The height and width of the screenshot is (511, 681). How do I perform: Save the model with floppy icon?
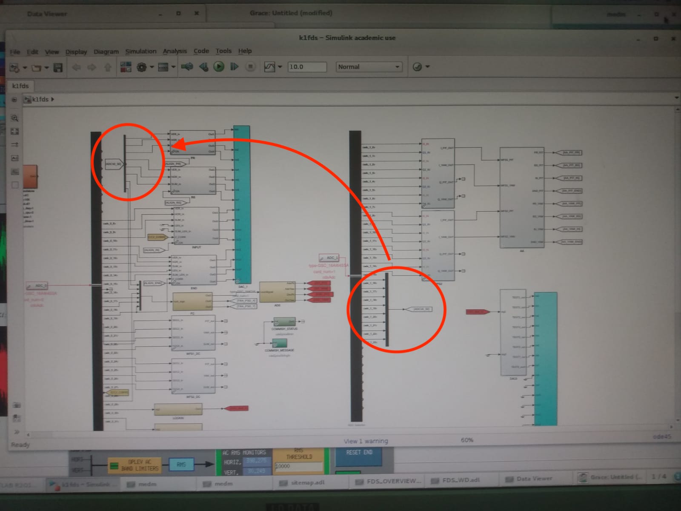(x=58, y=67)
